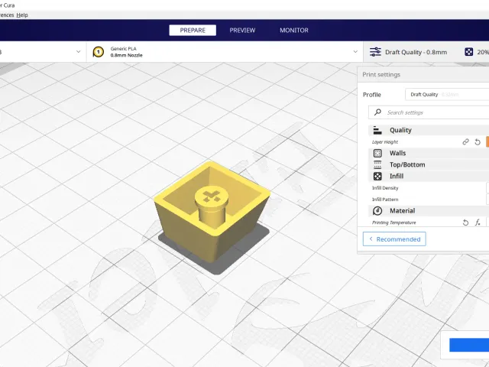
Task: Open the Profile Draft Quality dropdown
Action: coord(447,95)
